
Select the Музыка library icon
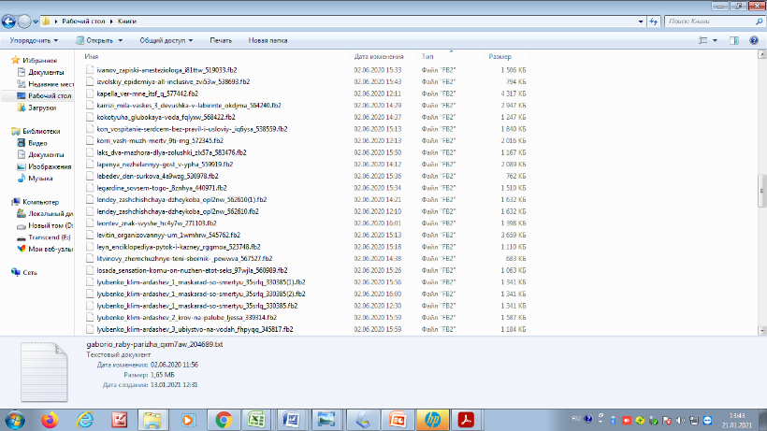(x=40, y=178)
